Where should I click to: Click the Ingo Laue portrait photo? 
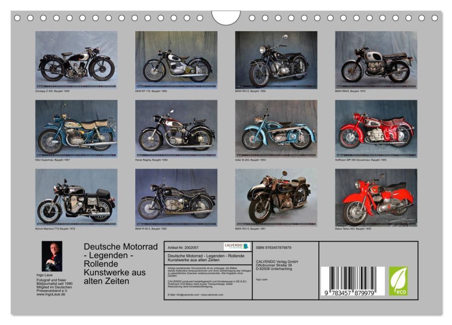click(x=52, y=256)
